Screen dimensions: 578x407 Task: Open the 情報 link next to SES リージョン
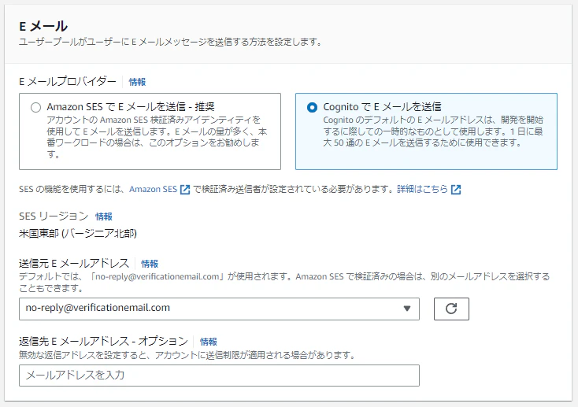tap(104, 216)
